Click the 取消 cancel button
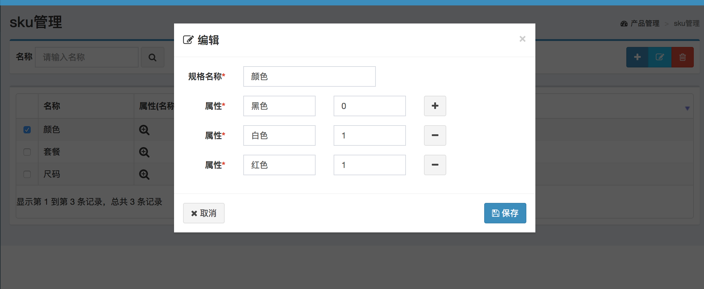The width and height of the screenshot is (704, 289). click(x=204, y=213)
